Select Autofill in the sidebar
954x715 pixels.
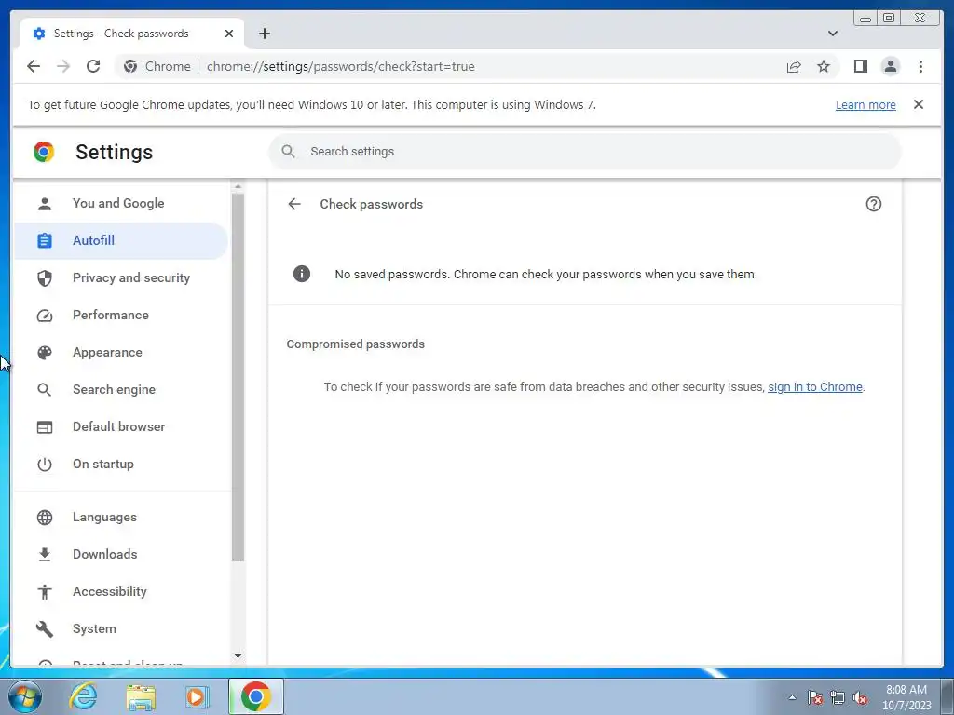(120, 241)
